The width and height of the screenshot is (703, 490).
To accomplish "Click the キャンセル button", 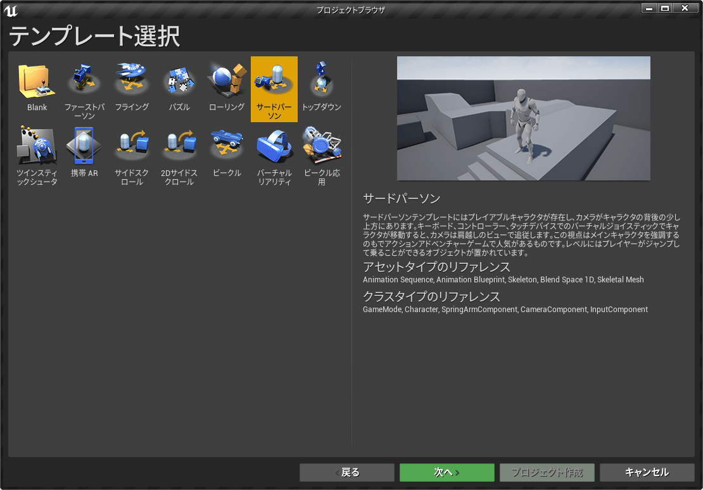I will click(647, 472).
